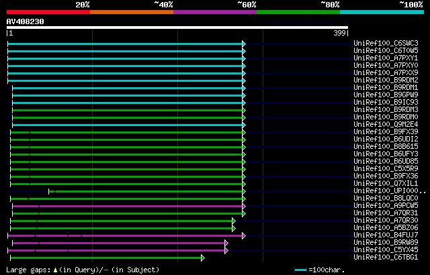Click the white query sequence bar
This screenshot has height=275, width=430.
(x=177, y=27)
